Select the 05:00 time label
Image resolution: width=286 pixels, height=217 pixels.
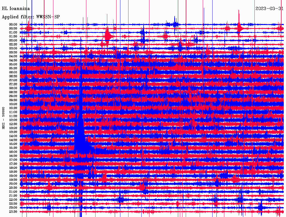tap(13, 64)
